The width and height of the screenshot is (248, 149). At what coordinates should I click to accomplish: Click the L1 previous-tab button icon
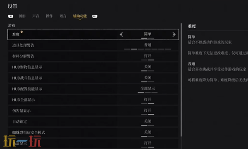tap(11, 16)
